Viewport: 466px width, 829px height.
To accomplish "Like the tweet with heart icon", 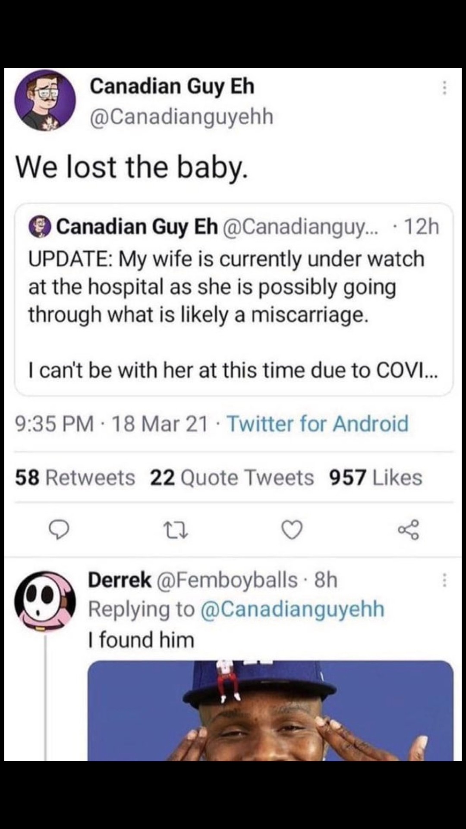I will point(292,530).
